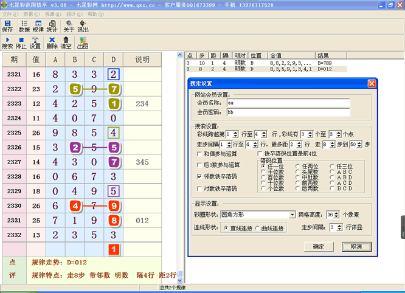Screen dimensions: 405x293
Task: Start searching with the 搜索 icon
Action: point(7,43)
